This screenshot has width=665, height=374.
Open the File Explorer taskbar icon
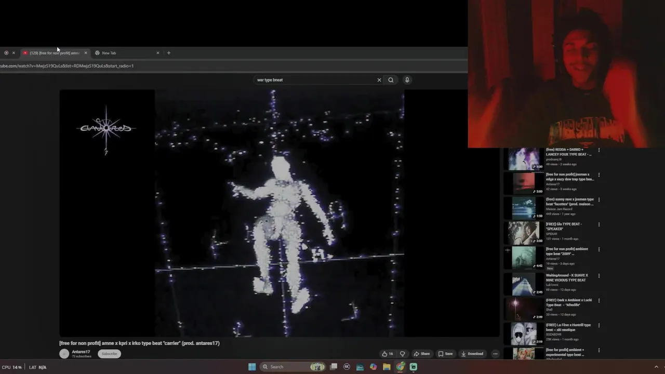[387, 367]
